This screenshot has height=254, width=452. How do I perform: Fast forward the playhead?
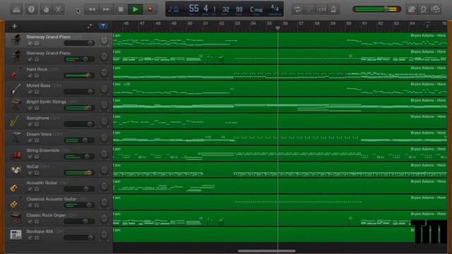coord(106,9)
